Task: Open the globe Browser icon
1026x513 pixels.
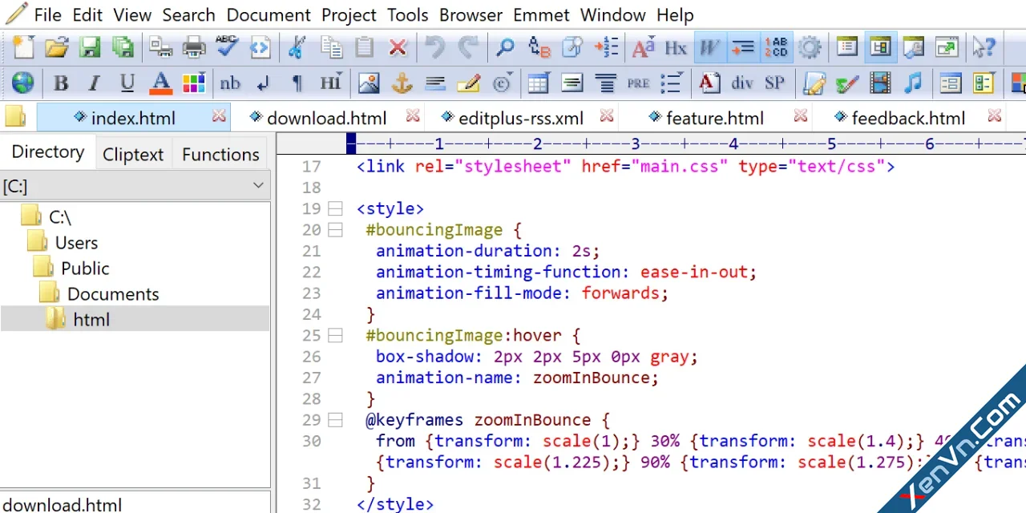Action: [x=23, y=83]
